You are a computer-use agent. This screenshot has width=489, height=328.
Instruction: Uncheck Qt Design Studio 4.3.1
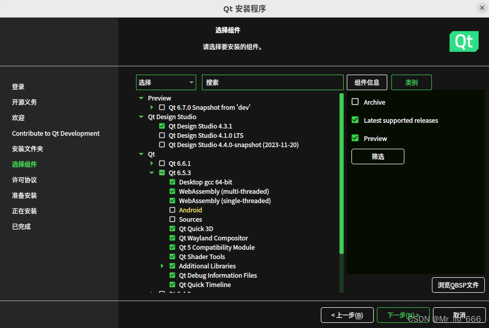(161, 126)
